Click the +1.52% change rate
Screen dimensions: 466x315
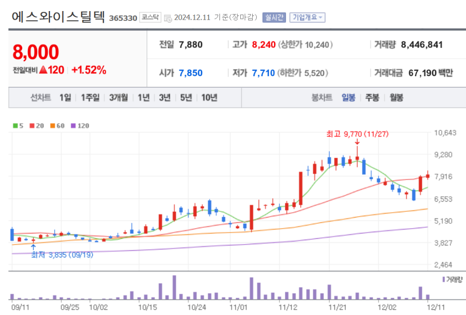coord(89,70)
